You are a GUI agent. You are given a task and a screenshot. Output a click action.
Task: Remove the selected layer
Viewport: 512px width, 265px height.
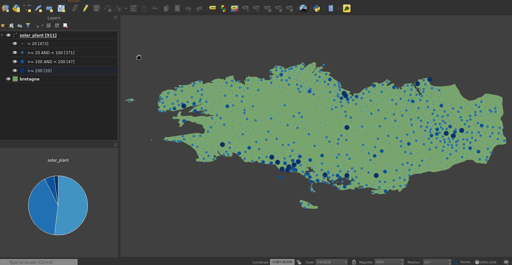pyautogui.click(x=65, y=25)
